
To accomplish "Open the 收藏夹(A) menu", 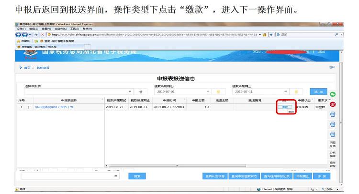I will [60, 29].
